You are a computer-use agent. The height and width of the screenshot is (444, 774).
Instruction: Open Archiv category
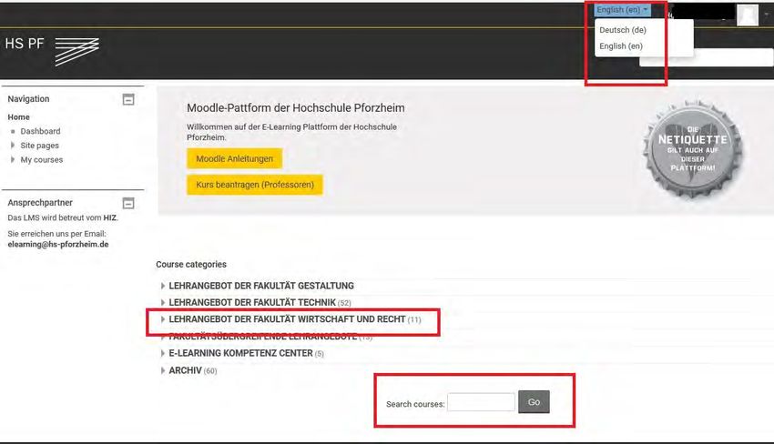(185, 370)
